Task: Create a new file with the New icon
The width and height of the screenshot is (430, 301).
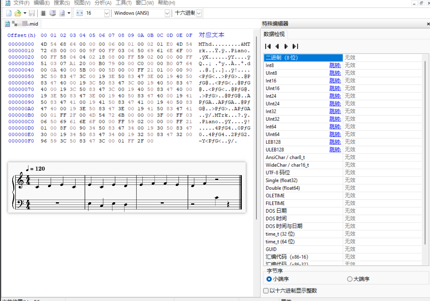Action: point(8,13)
